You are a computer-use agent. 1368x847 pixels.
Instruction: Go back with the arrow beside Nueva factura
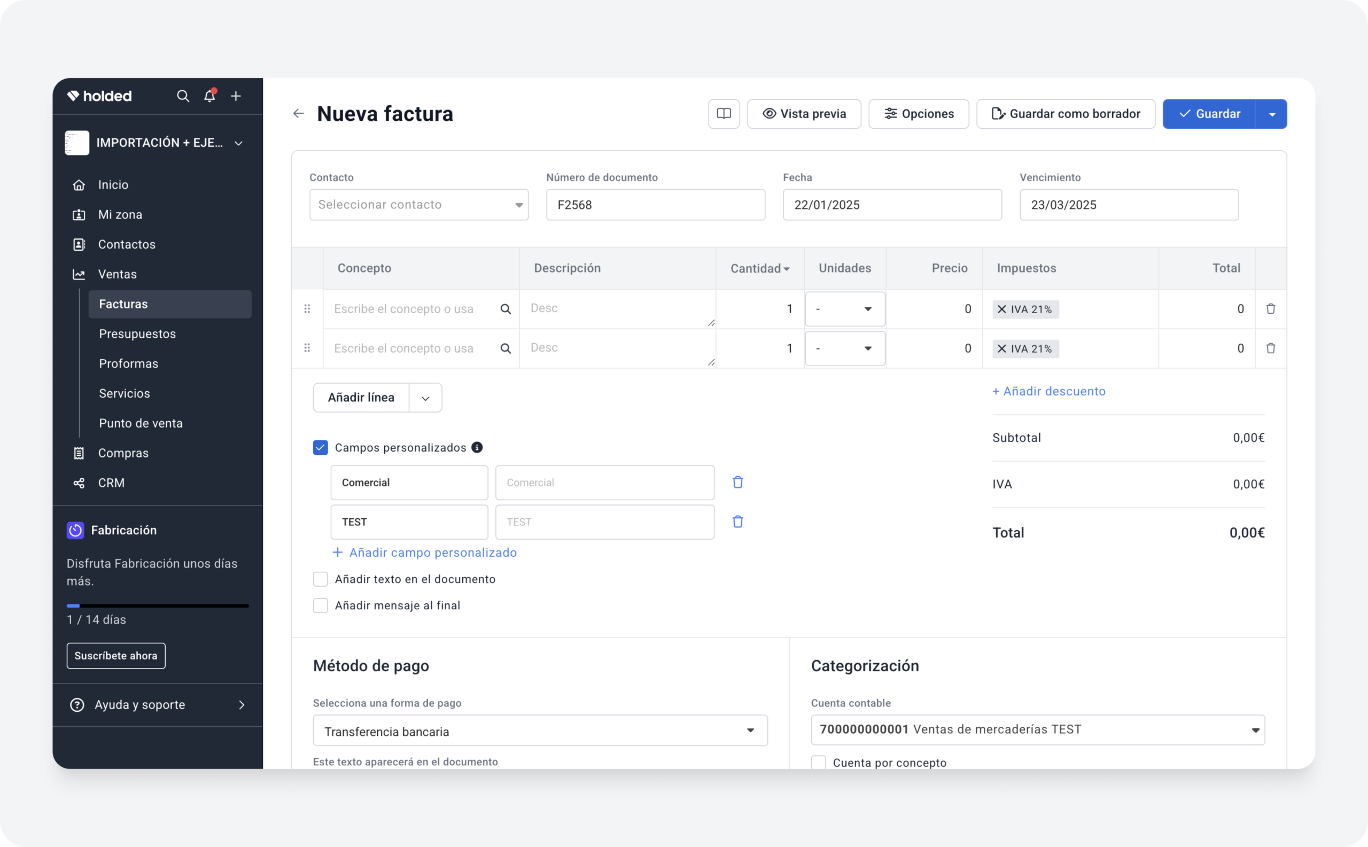tap(299, 114)
